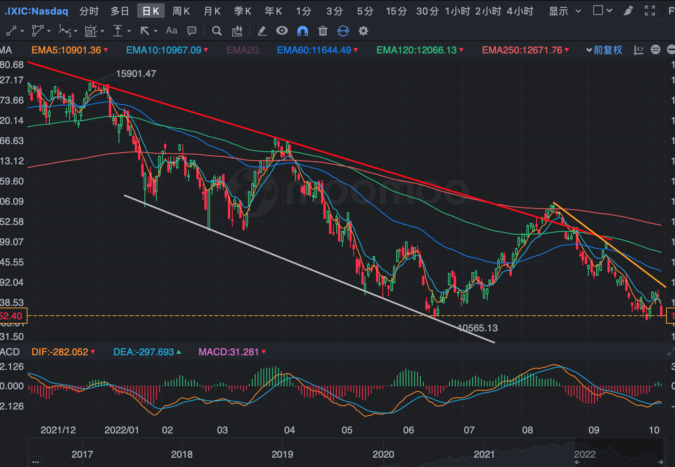Select the 30分 interval

pyautogui.click(x=427, y=11)
